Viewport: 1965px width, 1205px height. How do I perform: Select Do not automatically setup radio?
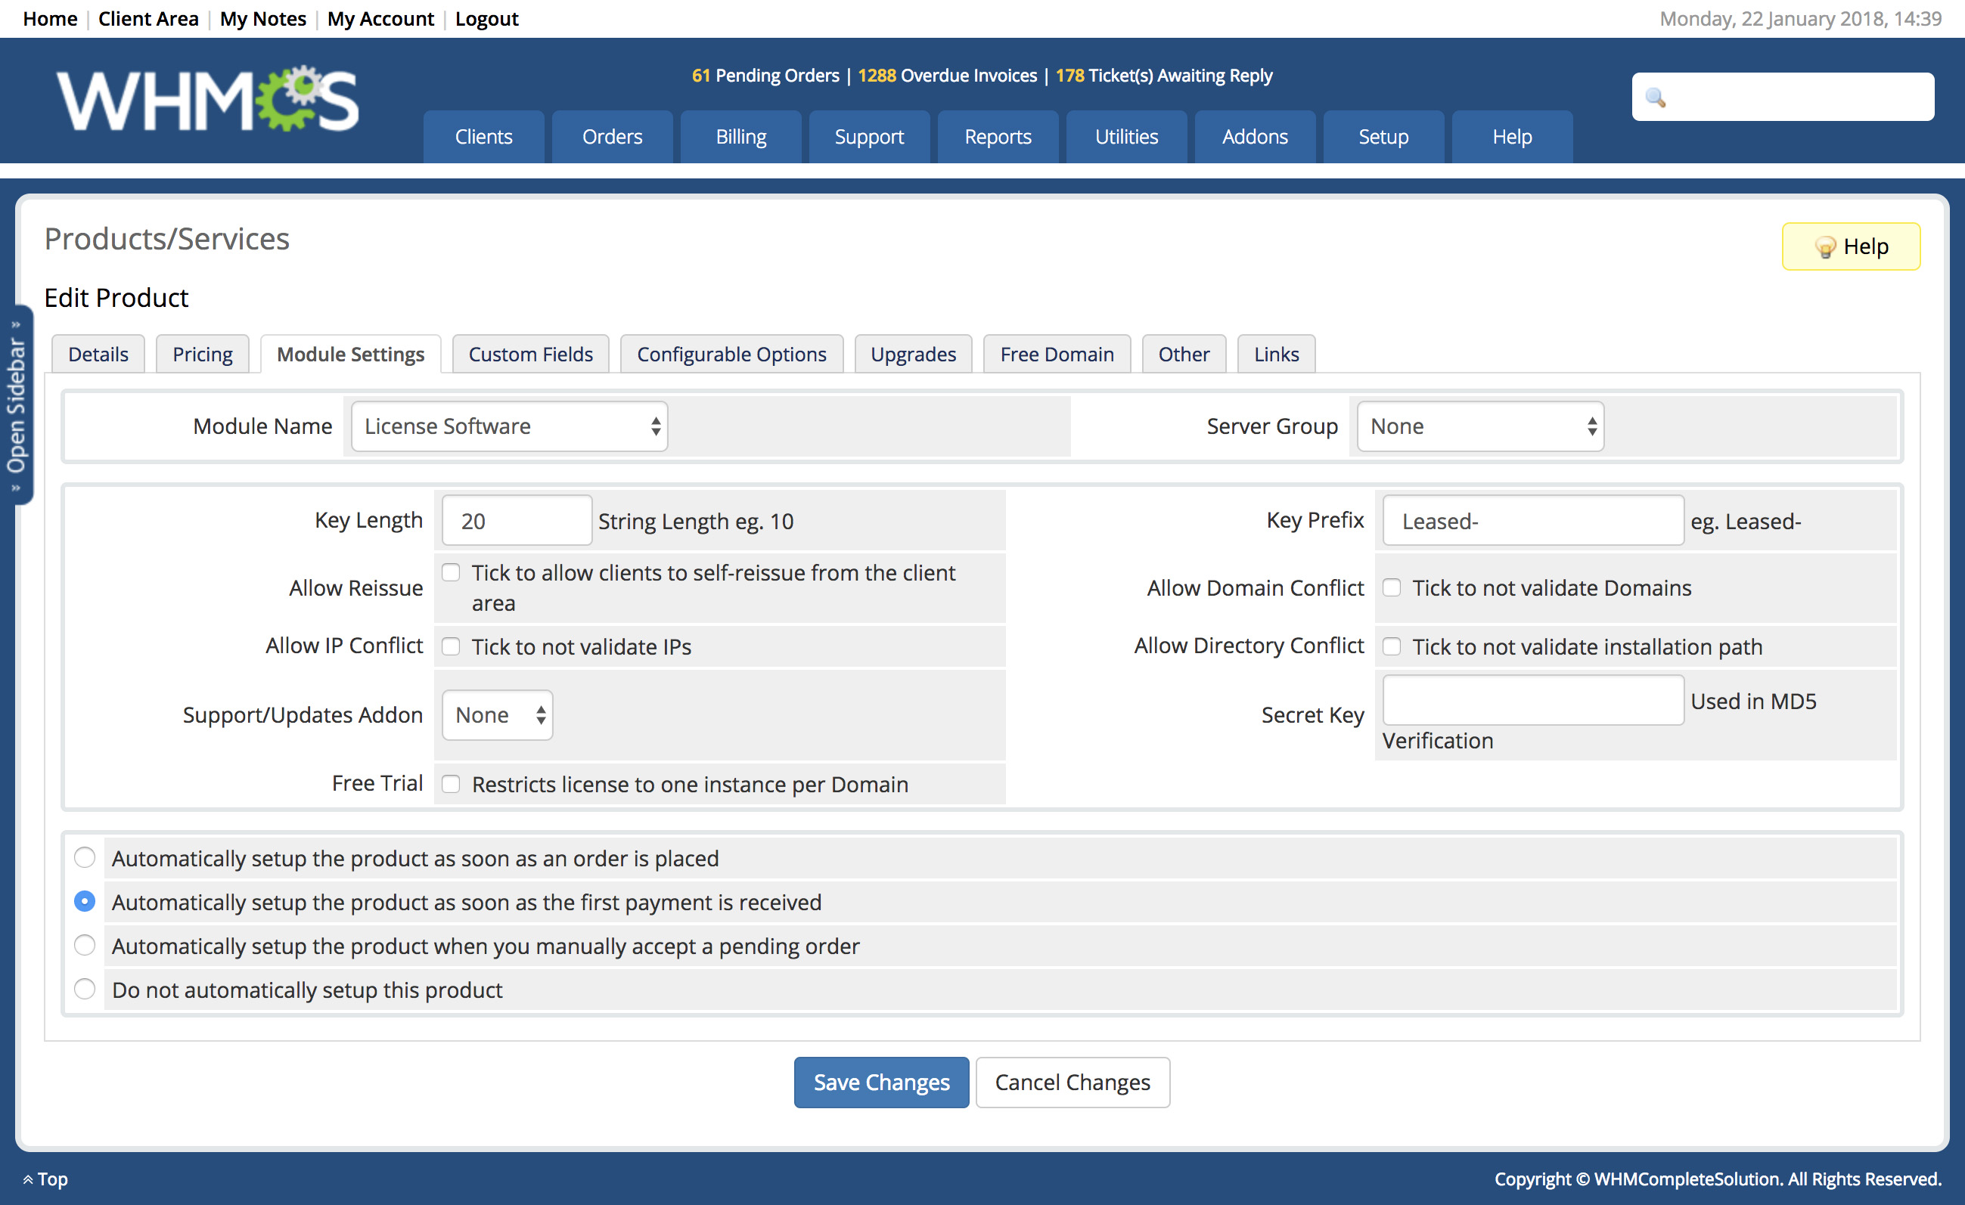(x=85, y=989)
